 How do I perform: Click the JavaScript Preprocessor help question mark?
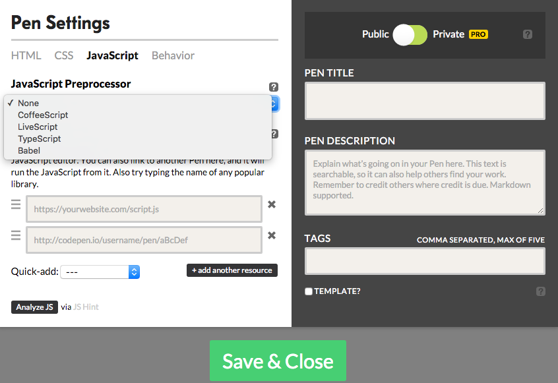tap(274, 87)
